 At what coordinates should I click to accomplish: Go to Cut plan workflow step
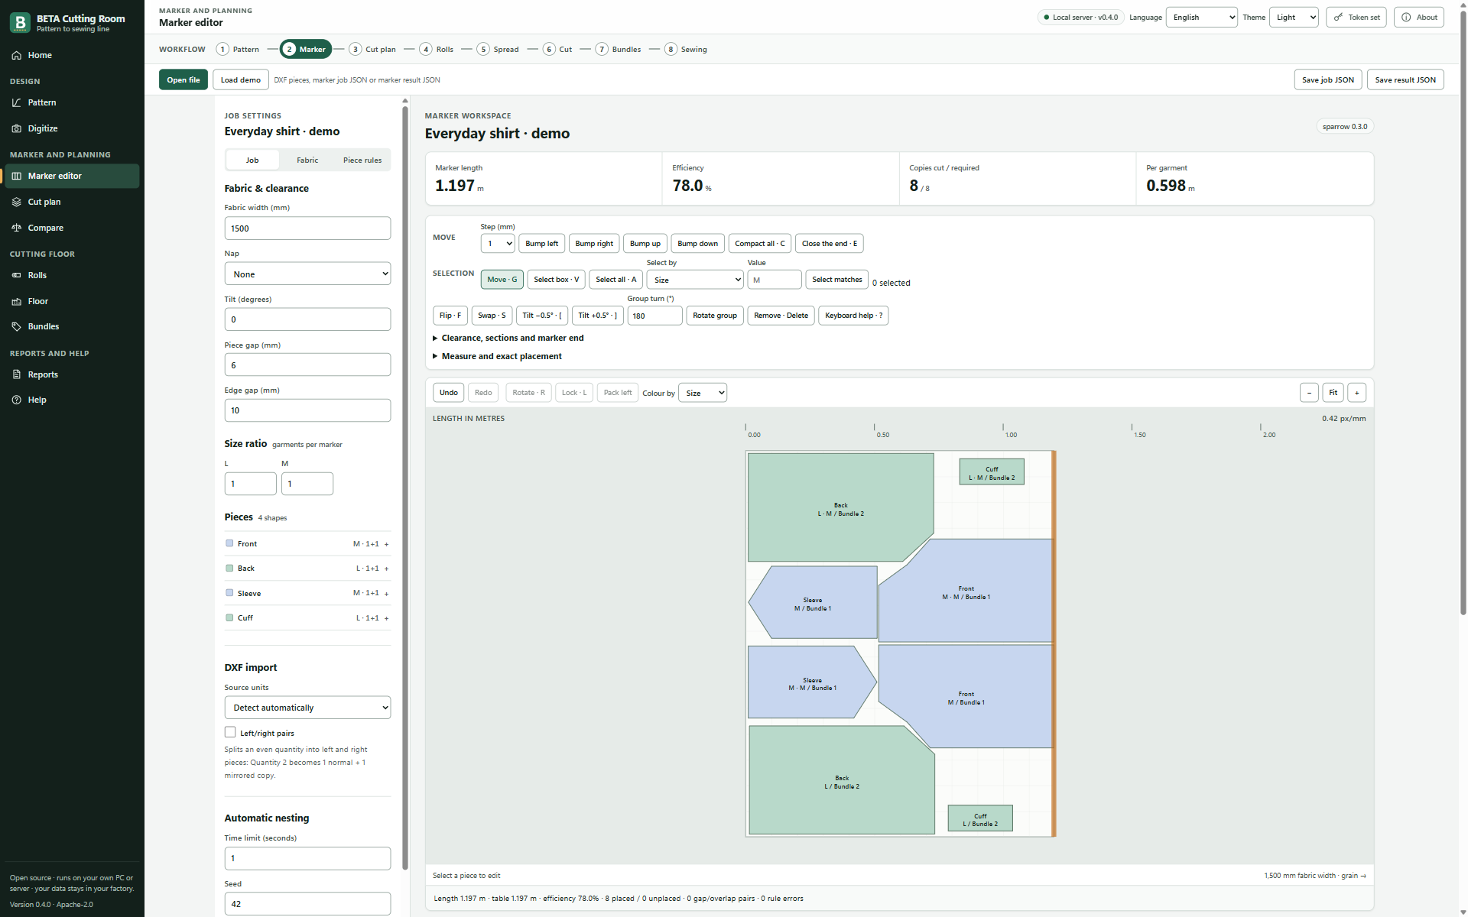[x=372, y=49]
